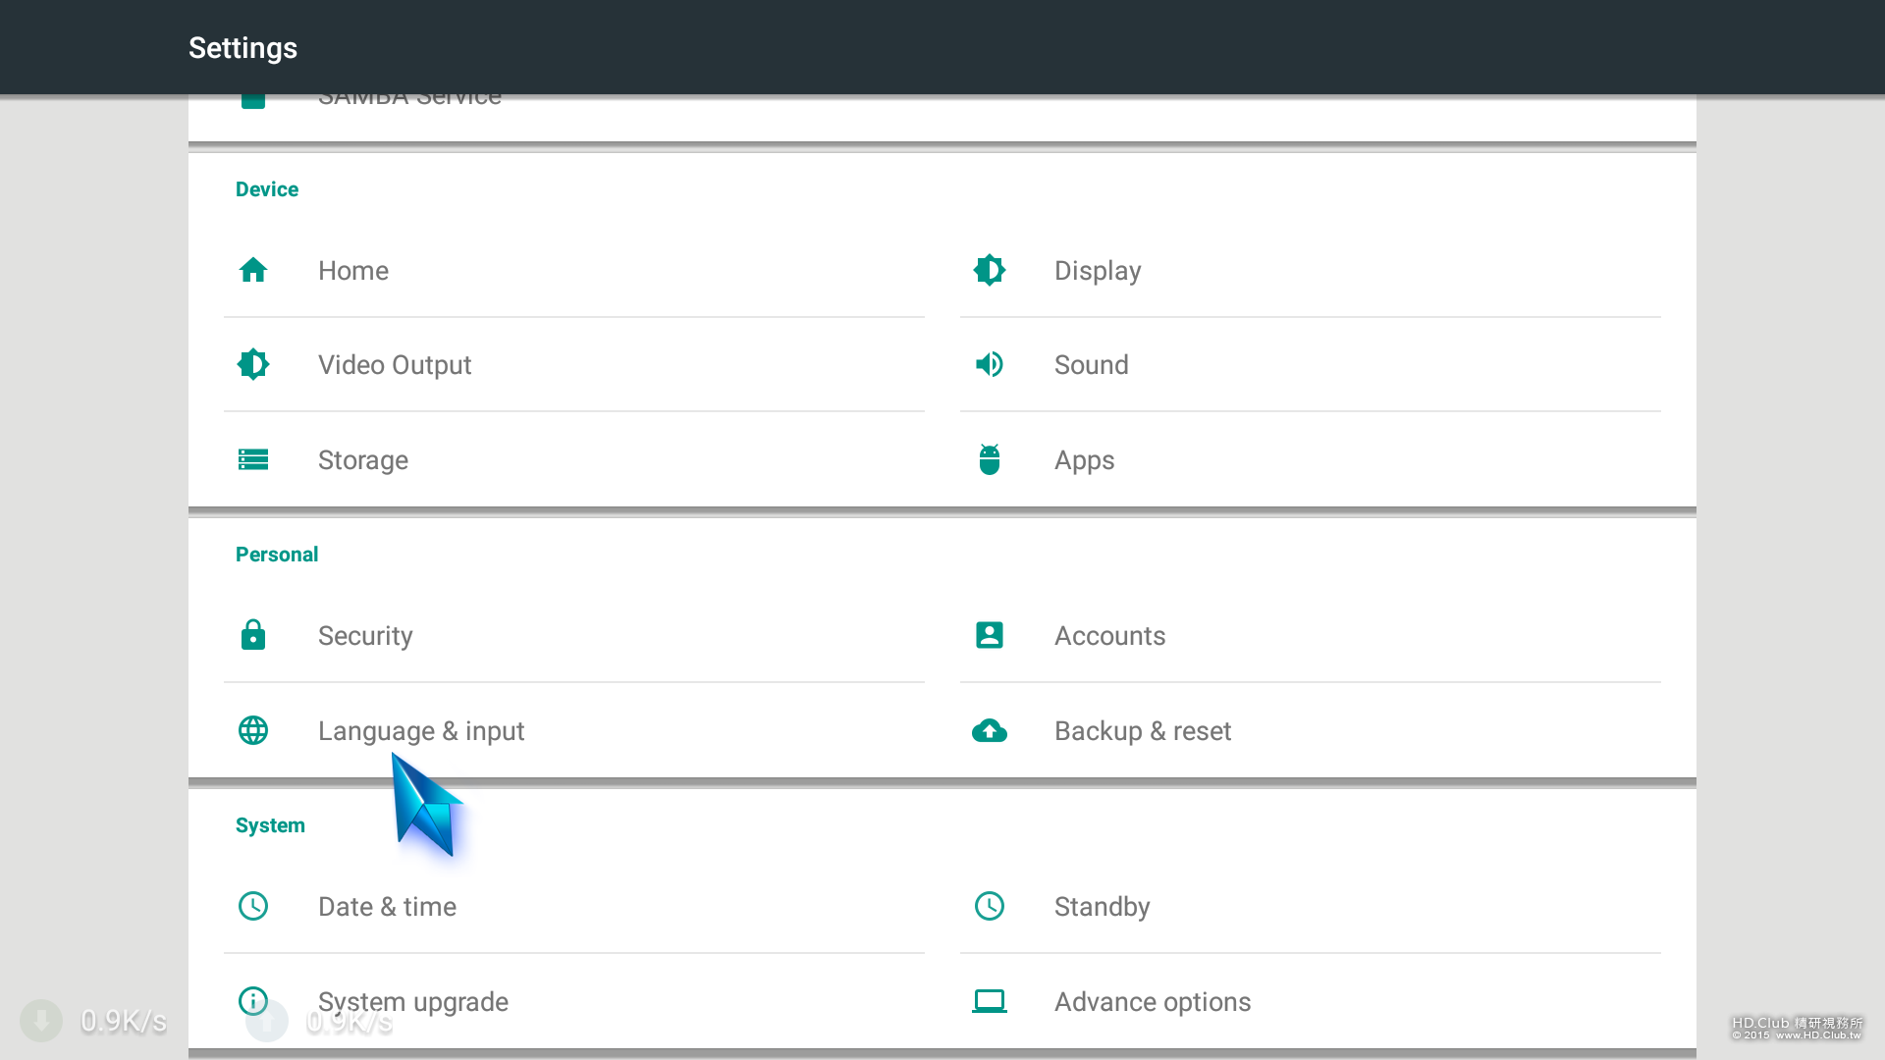1885x1060 pixels.
Task: Open the Storage entry
Action: click(x=363, y=460)
